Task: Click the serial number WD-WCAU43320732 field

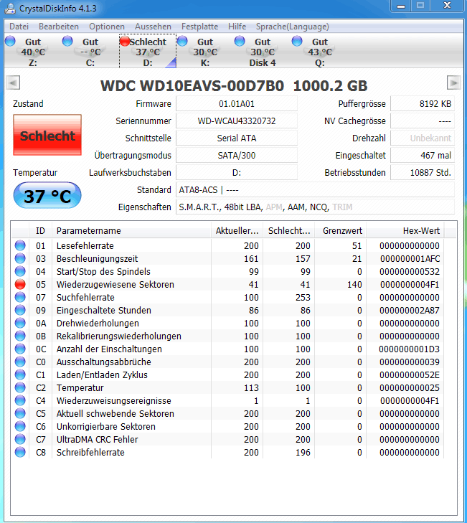Action: tap(237, 121)
